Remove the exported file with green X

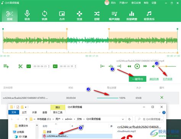(x=162, y=97)
